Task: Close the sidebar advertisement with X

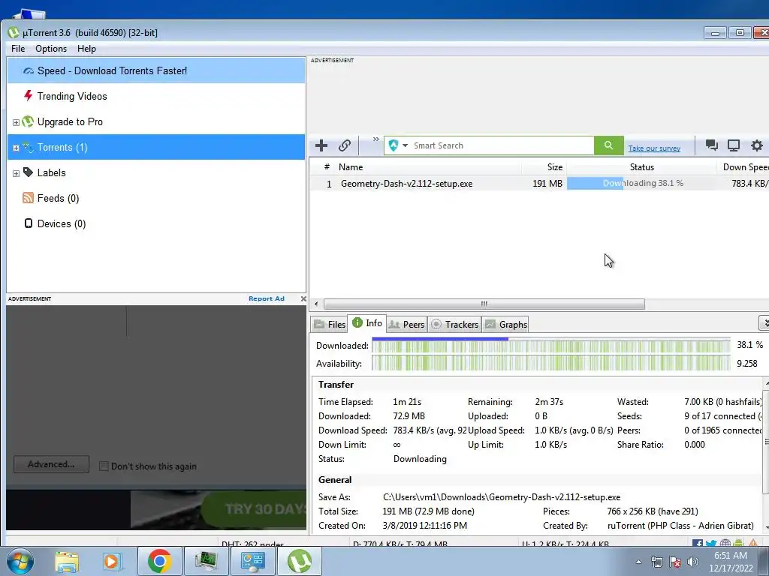Action: pyautogui.click(x=303, y=298)
